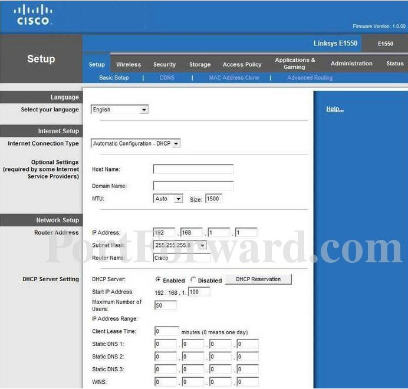Click the Maximum Number of Users field
This screenshot has width=408, height=389.
(166, 305)
